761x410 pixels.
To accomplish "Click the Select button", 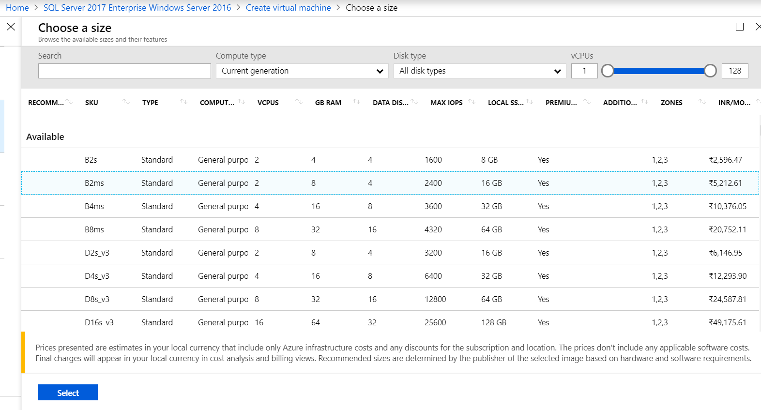I will [x=68, y=393].
